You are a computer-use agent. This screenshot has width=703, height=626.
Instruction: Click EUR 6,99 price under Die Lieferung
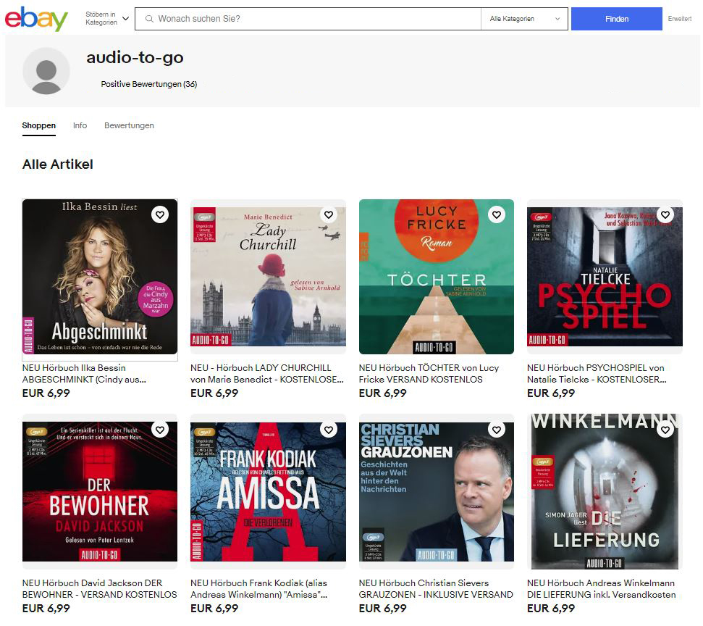coord(551,609)
